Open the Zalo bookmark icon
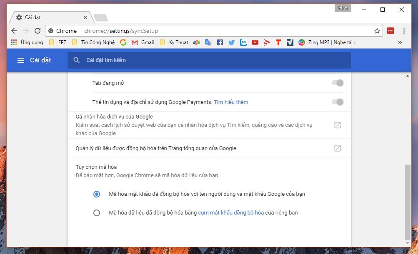Screen dimensions: 418x254 tap(243, 42)
